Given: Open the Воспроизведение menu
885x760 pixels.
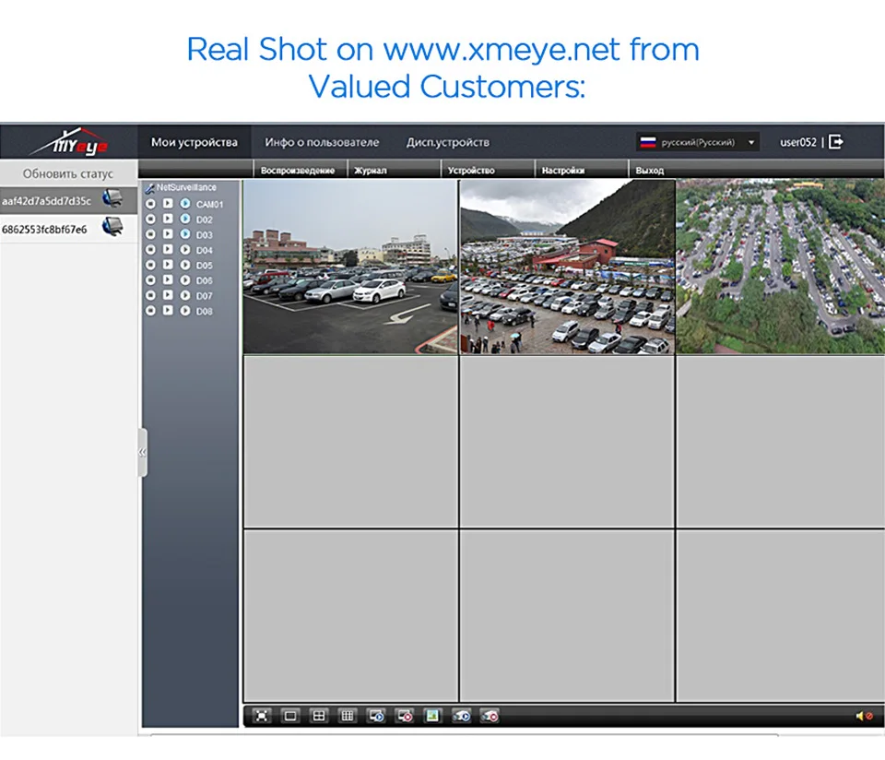Looking at the screenshot, I should [x=298, y=170].
